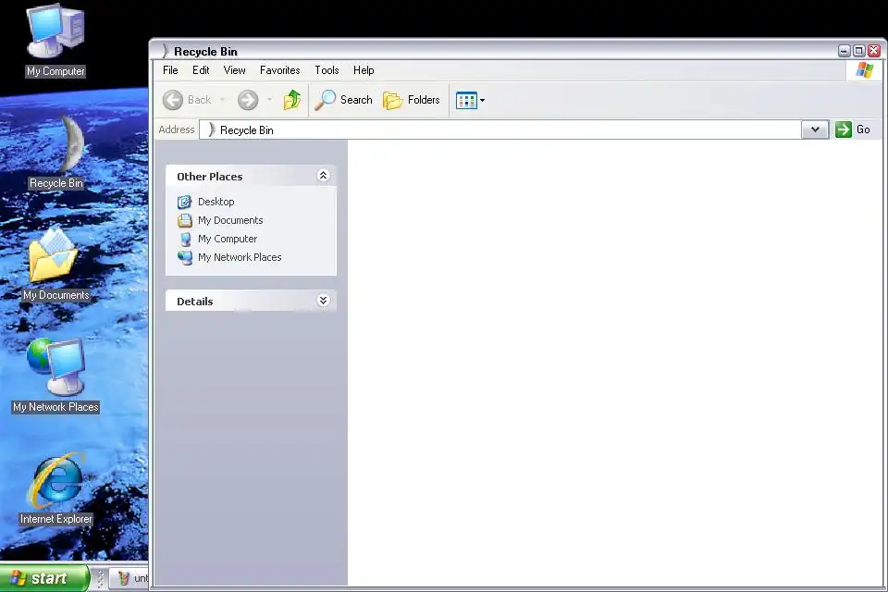Click the Back navigation button
This screenshot has height=592, width=888.
[x=187, y=100]
